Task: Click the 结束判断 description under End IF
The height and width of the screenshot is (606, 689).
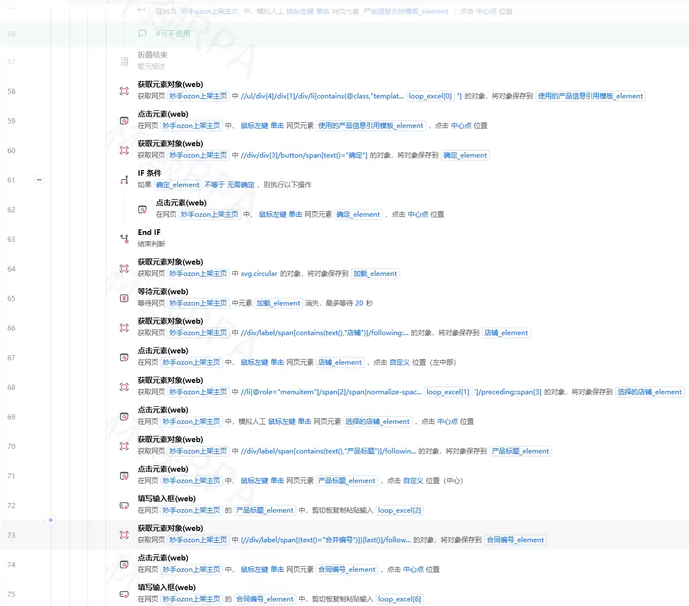Action: pos(151,244)
